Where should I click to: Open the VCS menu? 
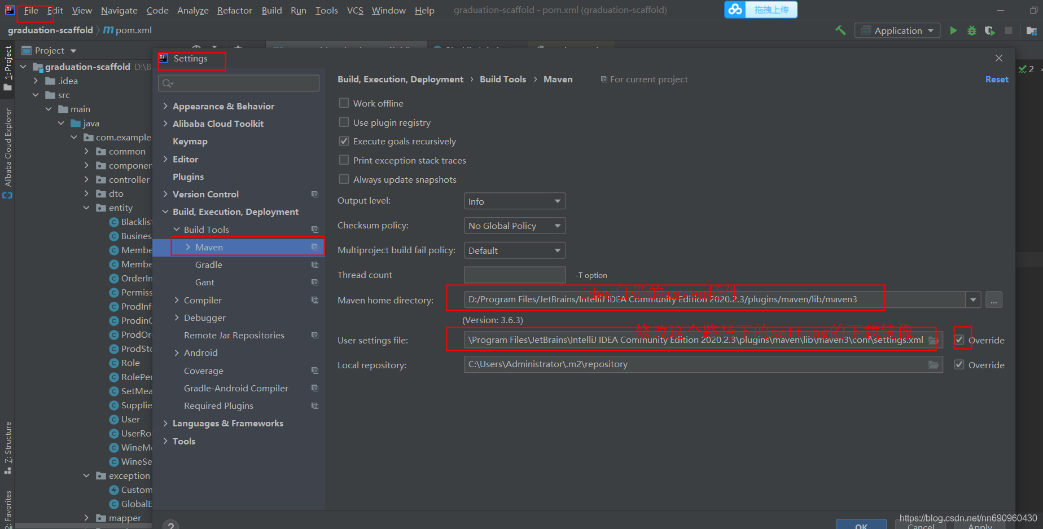tap(355, 10)
